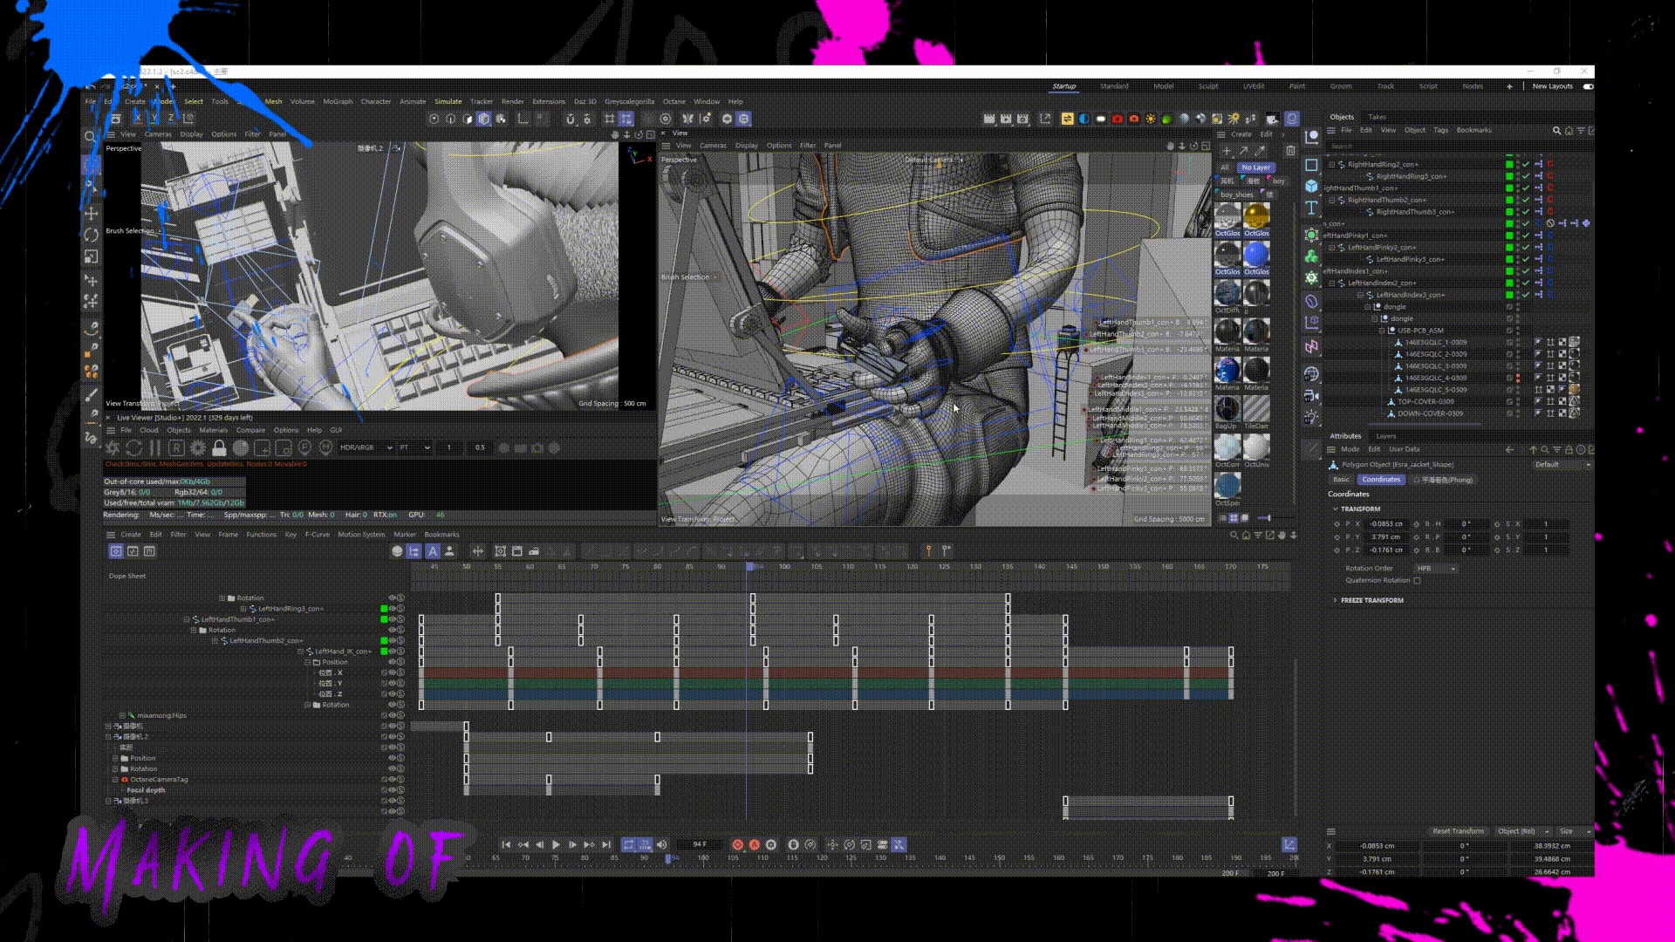Delete material using the trash icon
This screenshot has width=1675, height=942.
(x=1290, y=151)
